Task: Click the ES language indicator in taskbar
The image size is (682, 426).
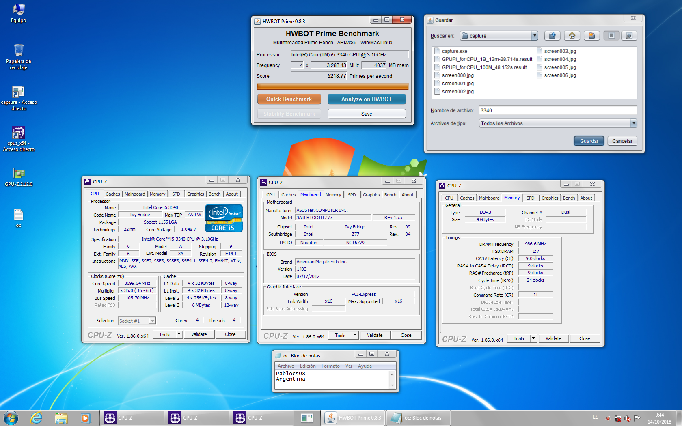Action: point(596,417)
